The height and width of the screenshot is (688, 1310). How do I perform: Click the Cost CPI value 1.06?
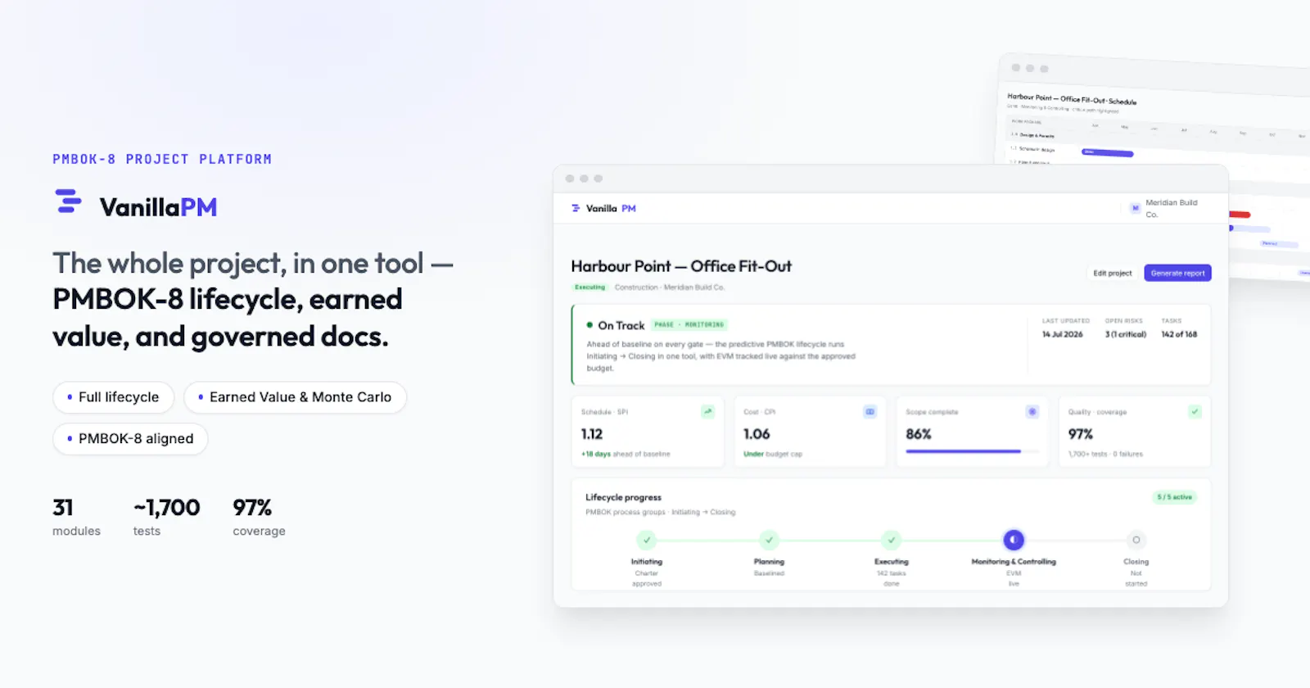(x=757, y=434)
